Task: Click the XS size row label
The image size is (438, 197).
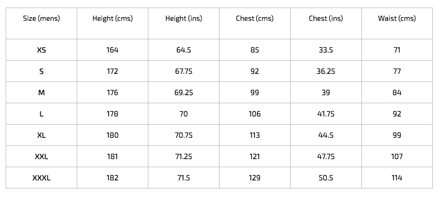Action: pyautogui.click(x=42, y=50)
